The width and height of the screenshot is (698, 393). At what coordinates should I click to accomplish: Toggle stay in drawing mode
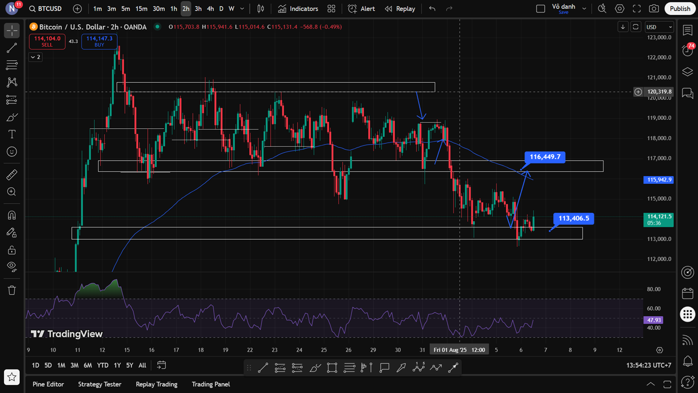[x=12, y=232]
